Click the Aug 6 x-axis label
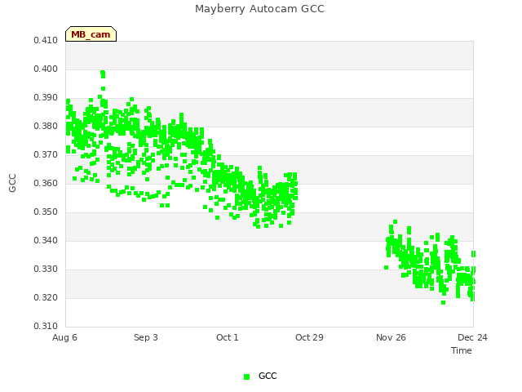 point(64,337)
